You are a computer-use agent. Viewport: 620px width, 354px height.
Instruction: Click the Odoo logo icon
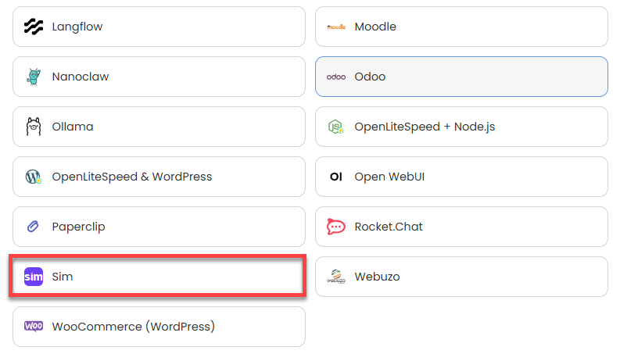[x=336, y=77]
